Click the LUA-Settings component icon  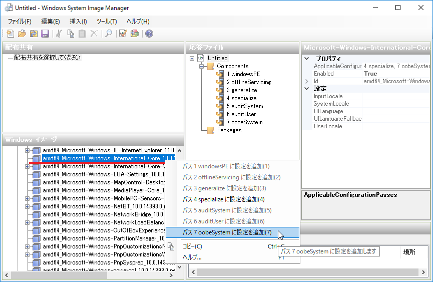(x=37, y=174)
